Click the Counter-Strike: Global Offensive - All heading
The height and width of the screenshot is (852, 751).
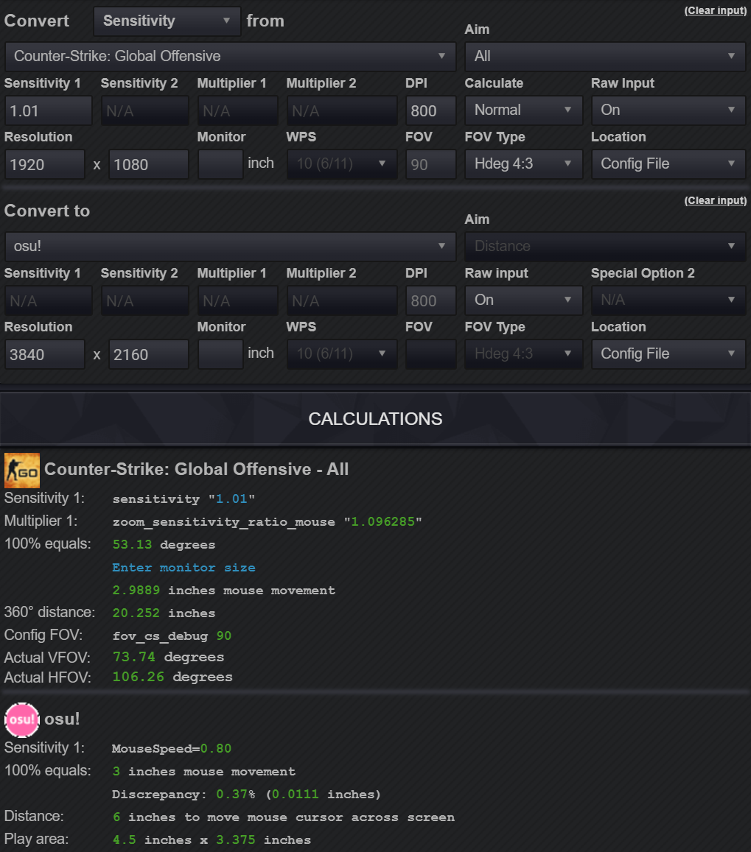tap(196, 470)
